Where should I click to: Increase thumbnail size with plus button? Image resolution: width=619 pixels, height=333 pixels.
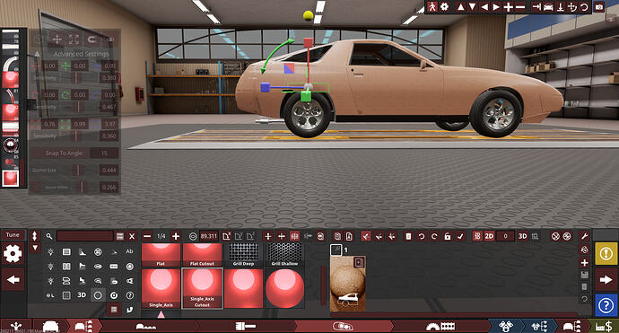pyautogui.click(x=176, y=236)
